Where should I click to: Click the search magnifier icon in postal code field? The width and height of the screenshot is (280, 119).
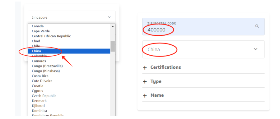point(257,26)
